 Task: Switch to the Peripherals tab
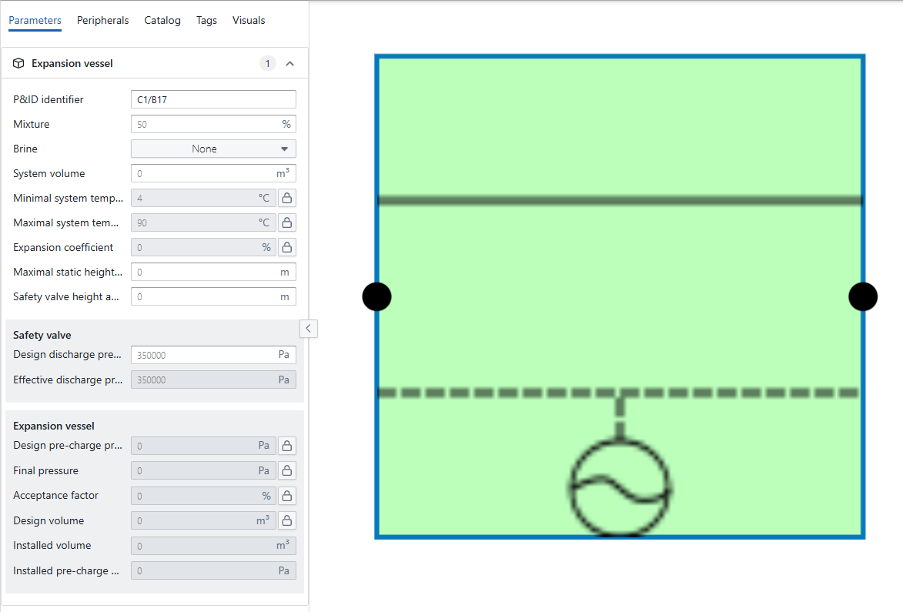pyautogui.click(x=102, y=21)
